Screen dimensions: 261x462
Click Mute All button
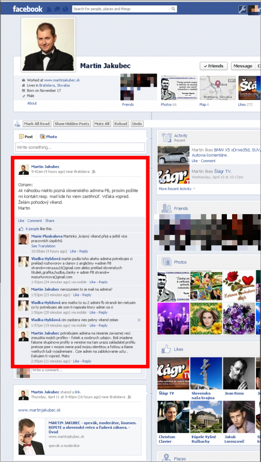(102, 124)
